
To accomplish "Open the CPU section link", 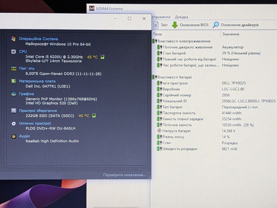I will tap(23, 51).
